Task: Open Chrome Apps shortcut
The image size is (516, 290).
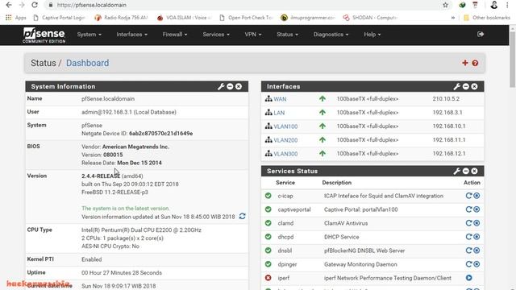Action: (16, 18)
